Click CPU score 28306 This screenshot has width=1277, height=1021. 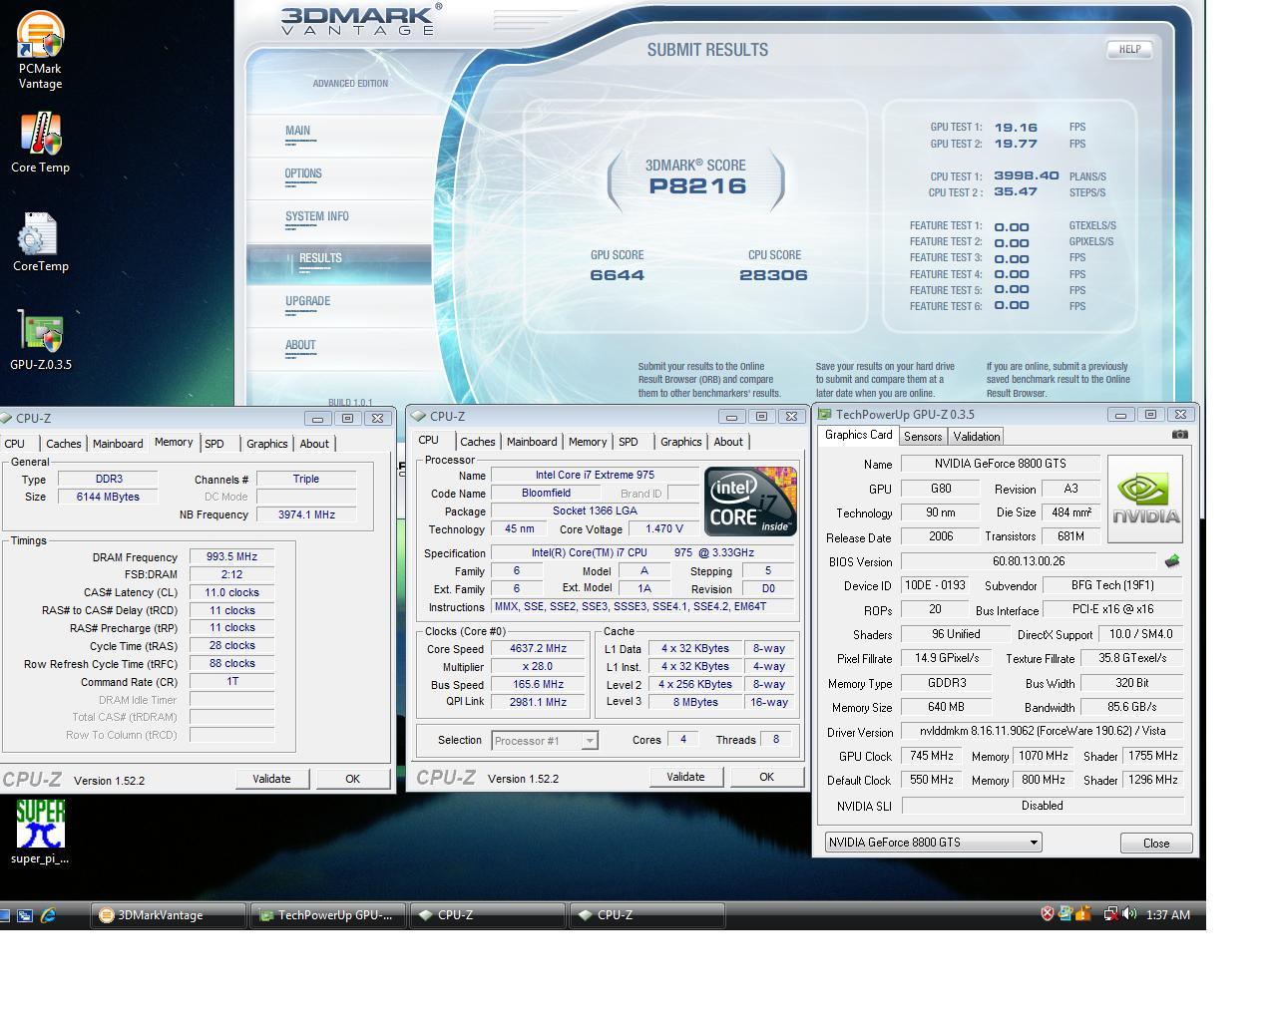[773, 275]
